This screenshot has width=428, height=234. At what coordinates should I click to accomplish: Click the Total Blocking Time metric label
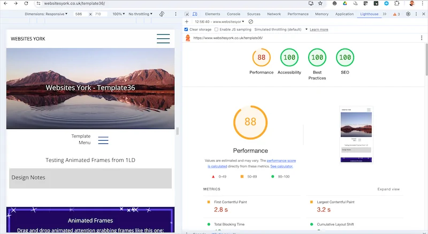(x=230, y=224)
